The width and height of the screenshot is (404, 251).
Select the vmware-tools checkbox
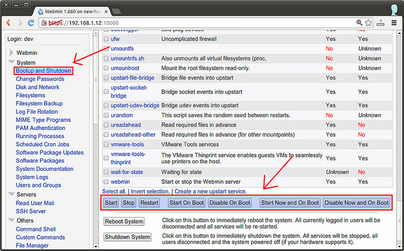[x=106, y=144]
